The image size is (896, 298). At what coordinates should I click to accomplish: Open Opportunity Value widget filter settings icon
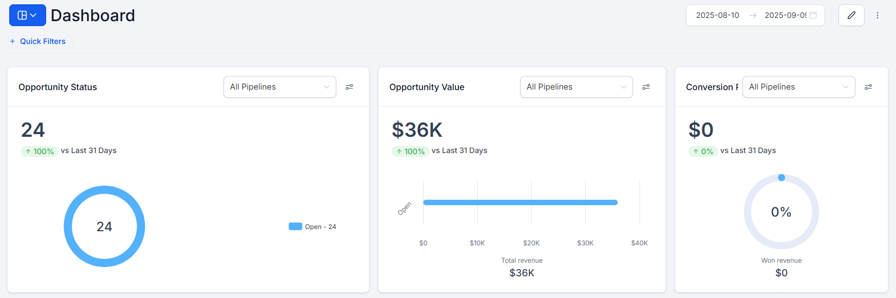click(646, 87)
